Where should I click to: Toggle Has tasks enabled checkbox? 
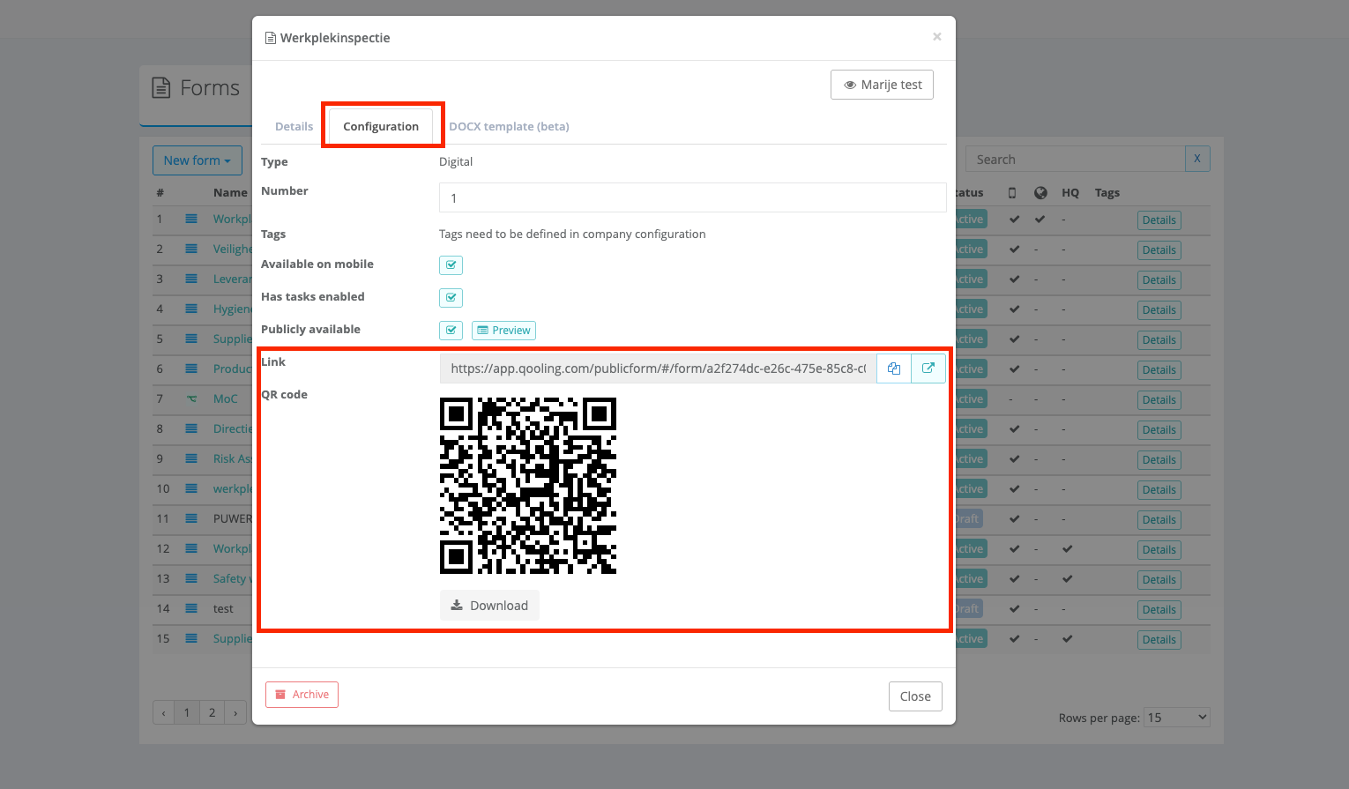coord(451,297)
